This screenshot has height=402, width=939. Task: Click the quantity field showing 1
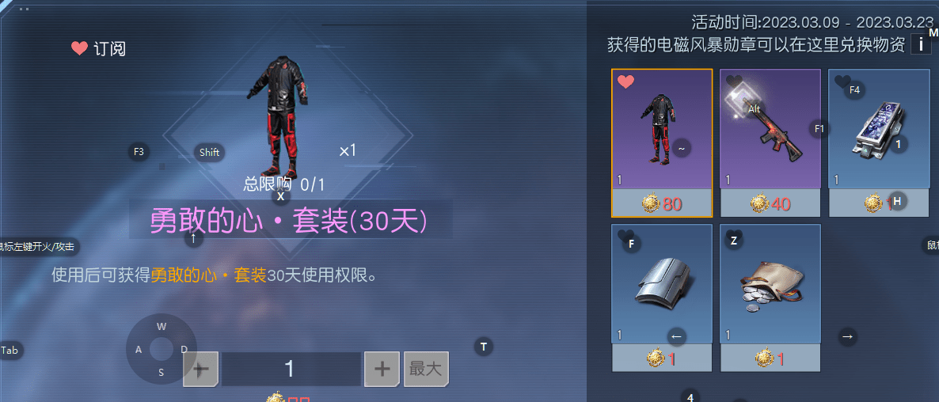[291, 369]
